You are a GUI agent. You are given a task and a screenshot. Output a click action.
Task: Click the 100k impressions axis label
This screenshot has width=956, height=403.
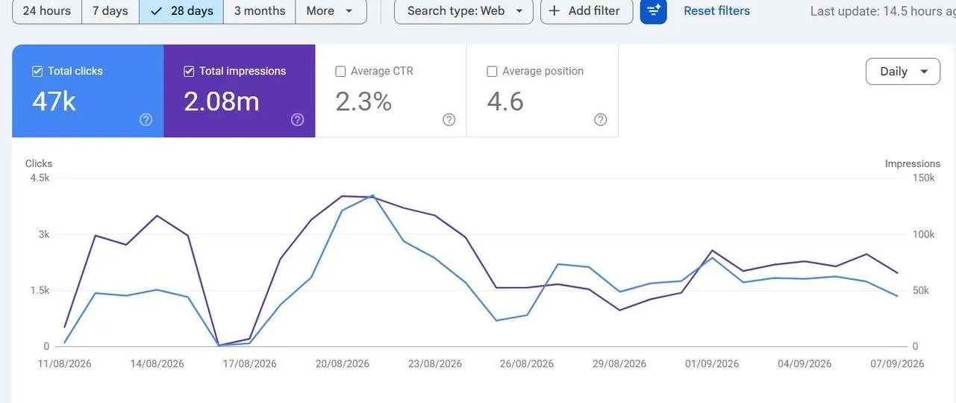pyautogui.click(x=924, y=234)
